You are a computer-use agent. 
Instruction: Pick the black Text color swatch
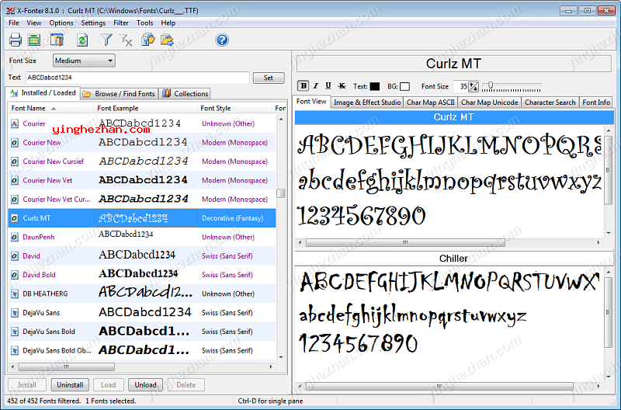[x=375, y=86]
